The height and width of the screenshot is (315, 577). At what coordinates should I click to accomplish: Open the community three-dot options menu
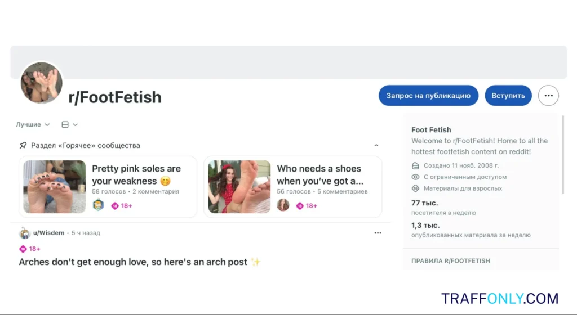pos(548,96)
